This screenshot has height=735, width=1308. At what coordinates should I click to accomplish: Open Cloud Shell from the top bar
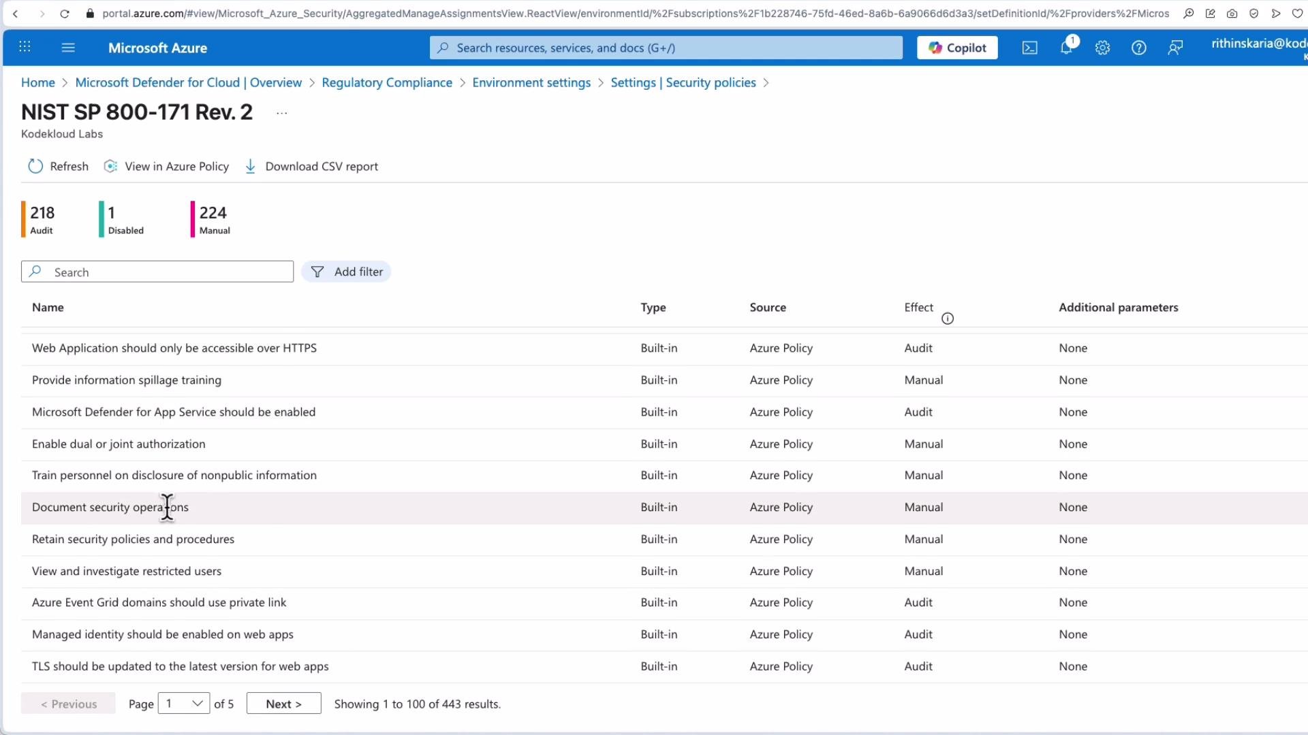coord(1029,48)
